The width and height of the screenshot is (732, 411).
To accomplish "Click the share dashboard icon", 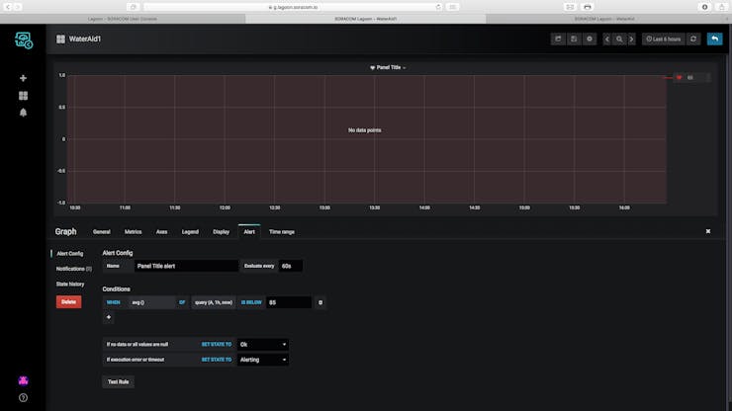I will coord(558,40).
